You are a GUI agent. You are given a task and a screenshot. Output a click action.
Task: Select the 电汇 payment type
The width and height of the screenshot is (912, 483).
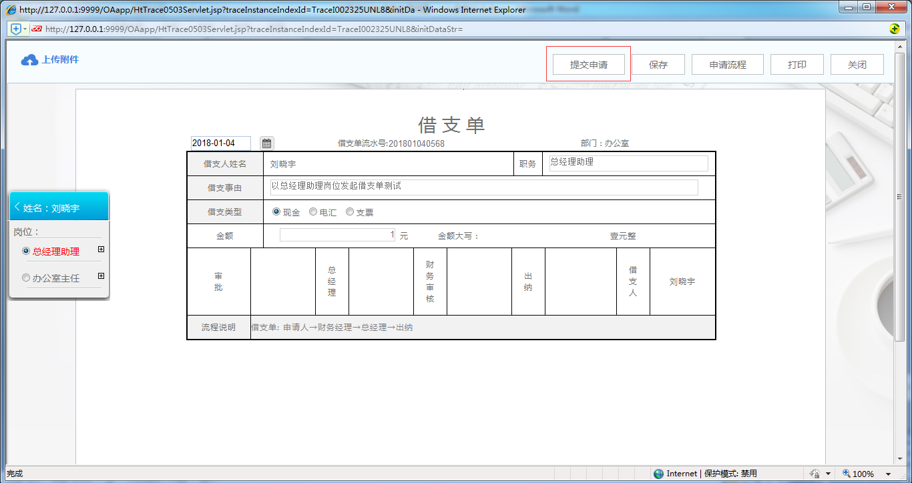point(312,211)
